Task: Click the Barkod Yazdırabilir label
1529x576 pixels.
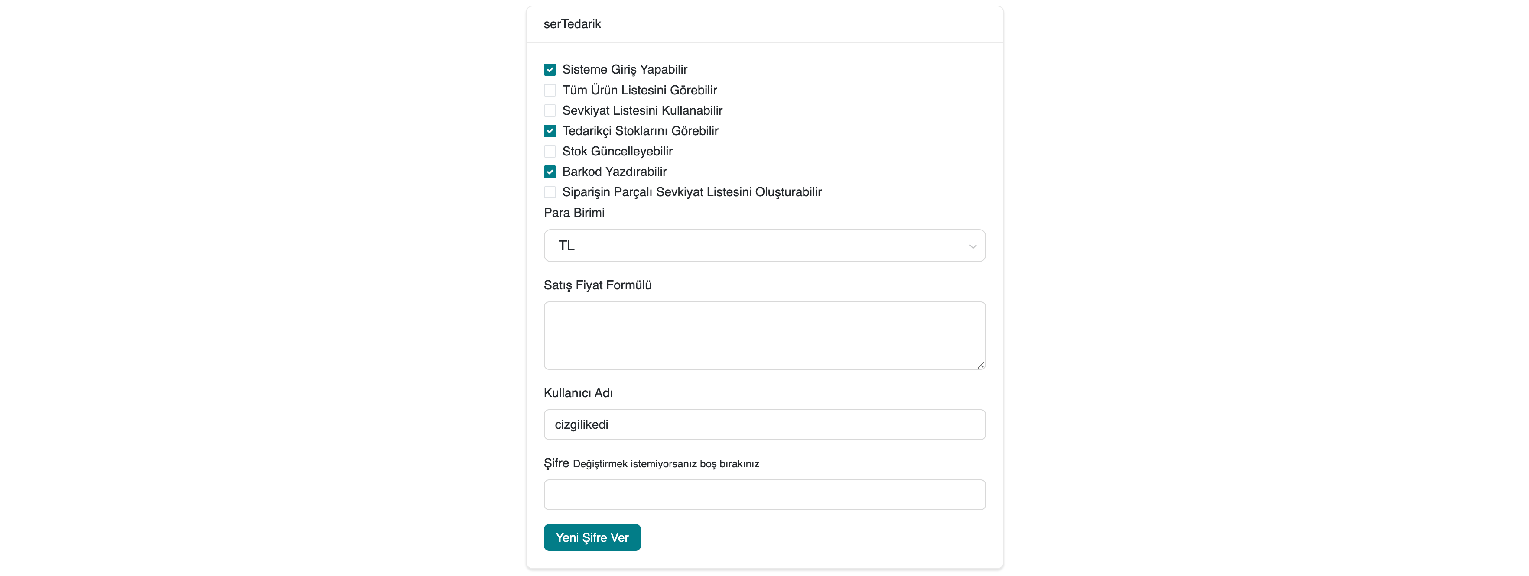Action: (614, 172)
